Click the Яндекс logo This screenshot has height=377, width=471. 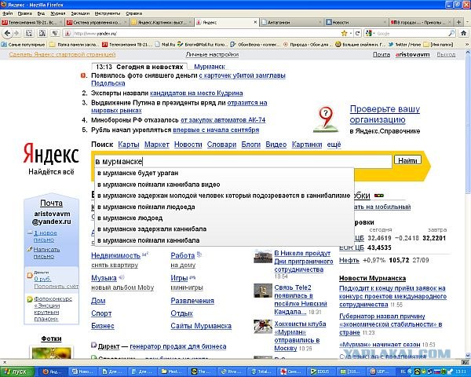click(51, 154)
